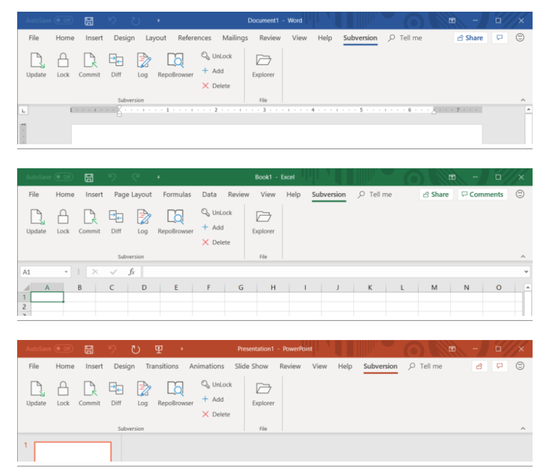The width and height of the screenshot is (558, 476).
Task: Commit changes from the Excel ribbon
Action: tap(89, 221)
